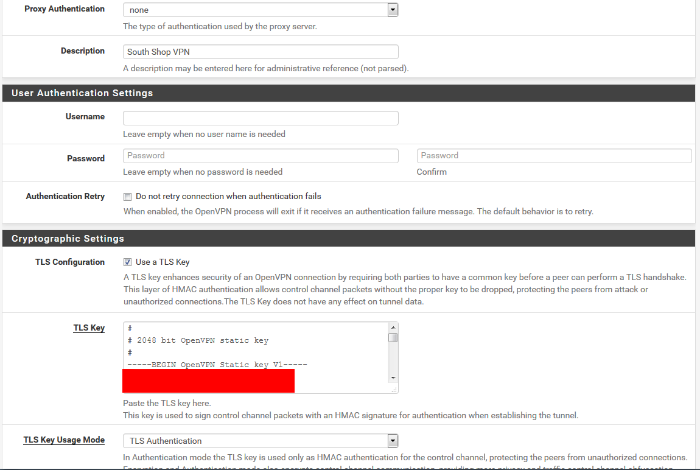Click inside the TLS Key text area
700x470 pixels.
coord(256,347)
